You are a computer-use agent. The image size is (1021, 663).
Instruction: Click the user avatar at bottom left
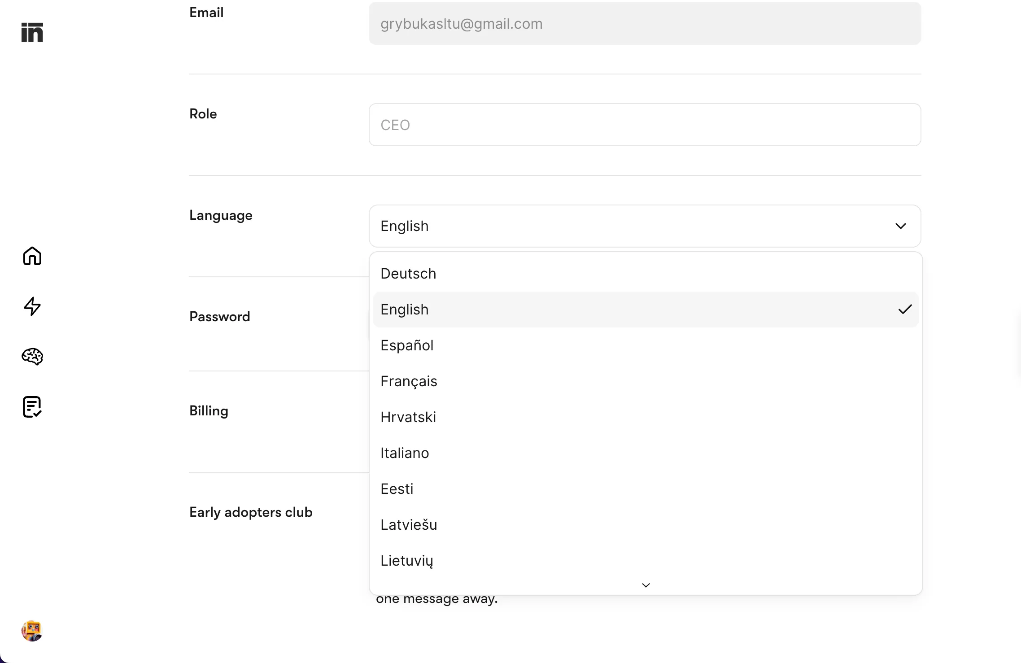(x=32, y=631)
